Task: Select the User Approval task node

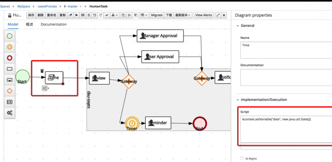Action: (x=160, y=56)
